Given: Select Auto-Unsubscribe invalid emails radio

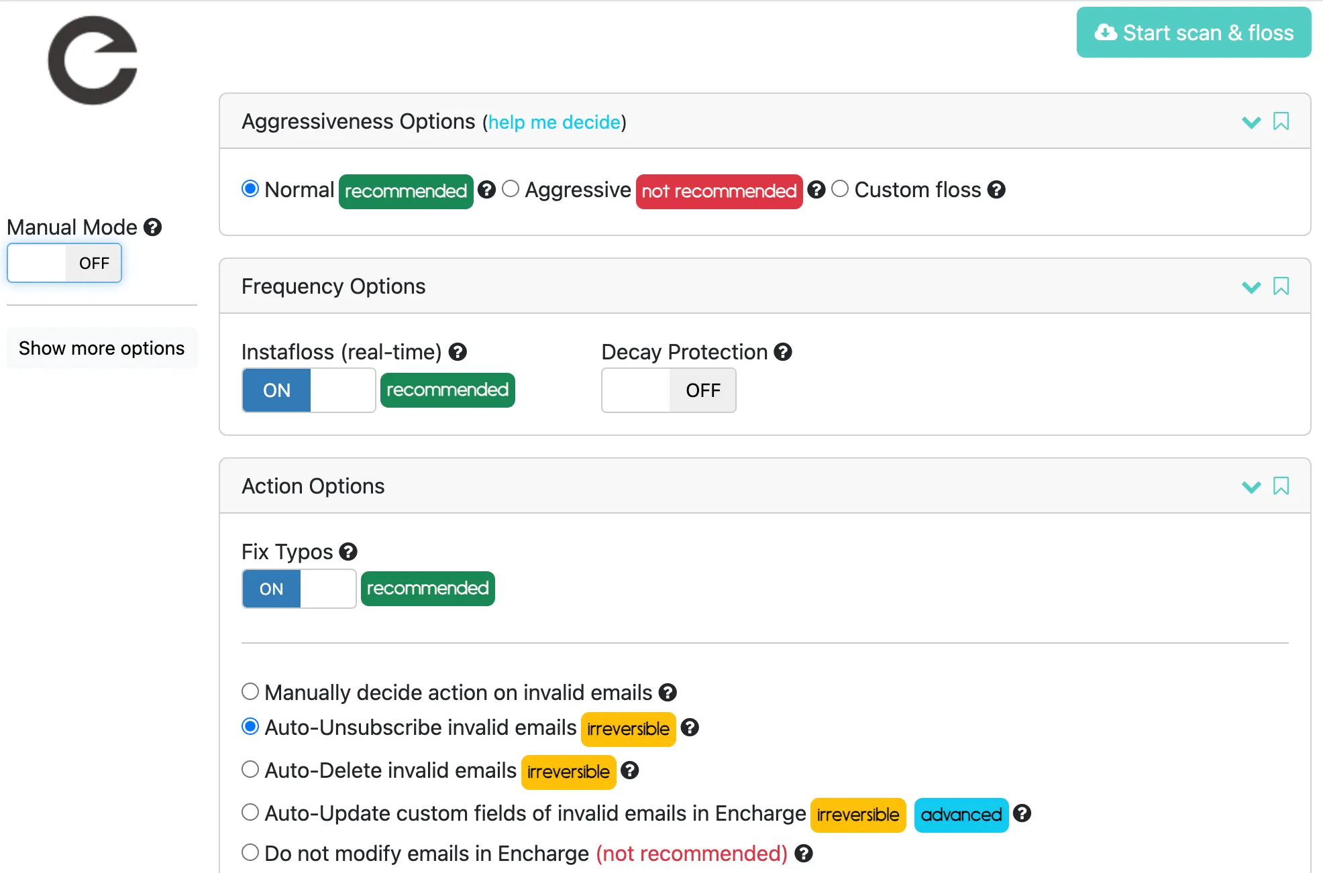Looking at the screenshot, I should coord(250,726).
